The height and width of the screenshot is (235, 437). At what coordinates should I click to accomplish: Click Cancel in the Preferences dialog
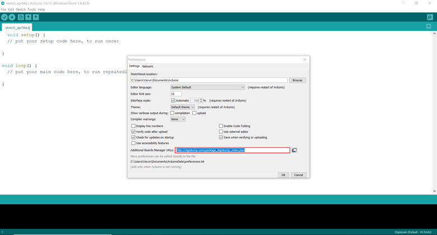point(299,175)
